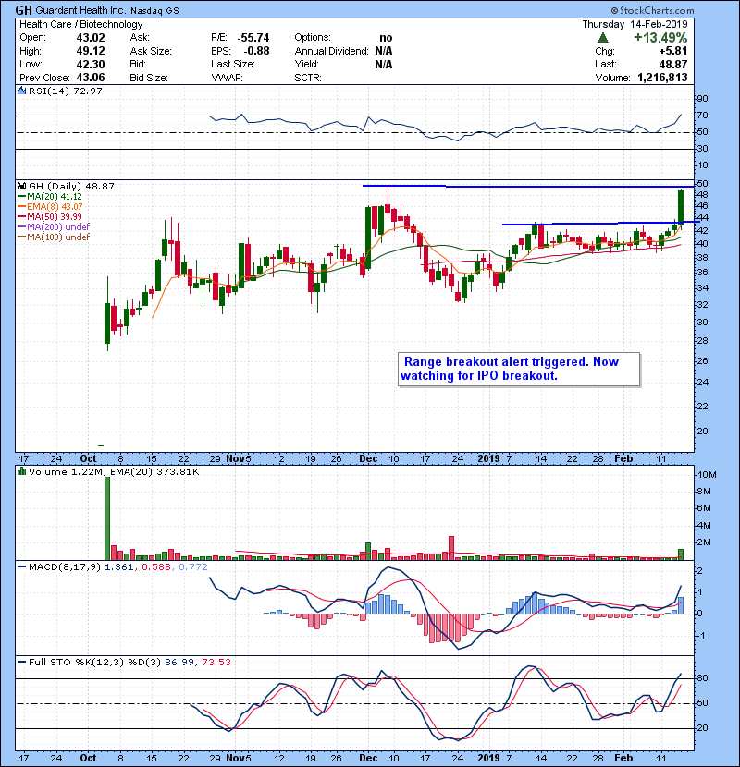Screen dimensions: 740x767
Task: Click the Annual Dividend N/A value
Action: 384,51
